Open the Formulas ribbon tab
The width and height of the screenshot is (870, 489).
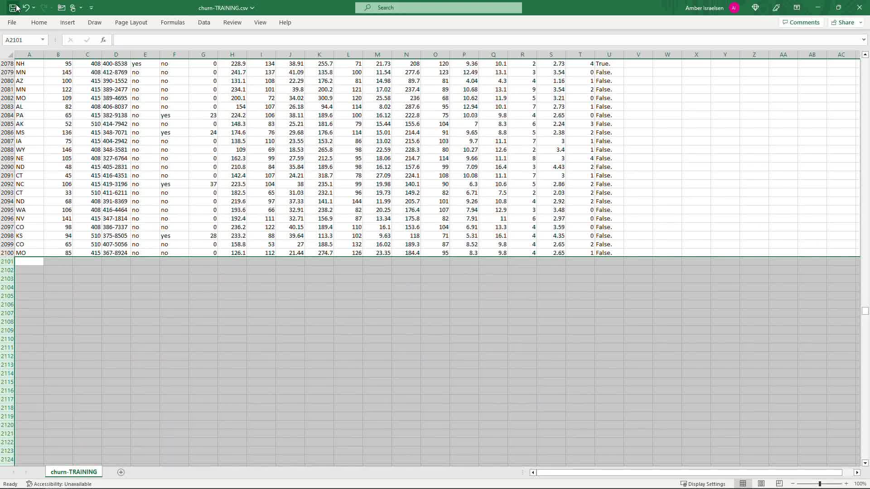[x=173, y=22]
